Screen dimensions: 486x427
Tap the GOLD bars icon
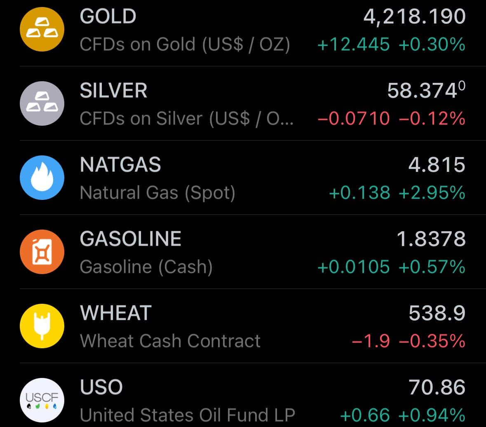[x=42, y=29]
